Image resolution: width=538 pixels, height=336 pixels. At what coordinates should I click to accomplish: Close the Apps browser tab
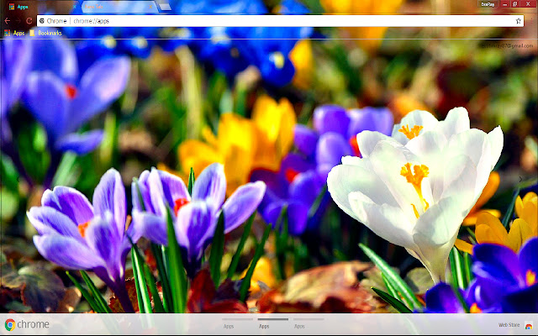pyautogui.click(x=75, y=7)
